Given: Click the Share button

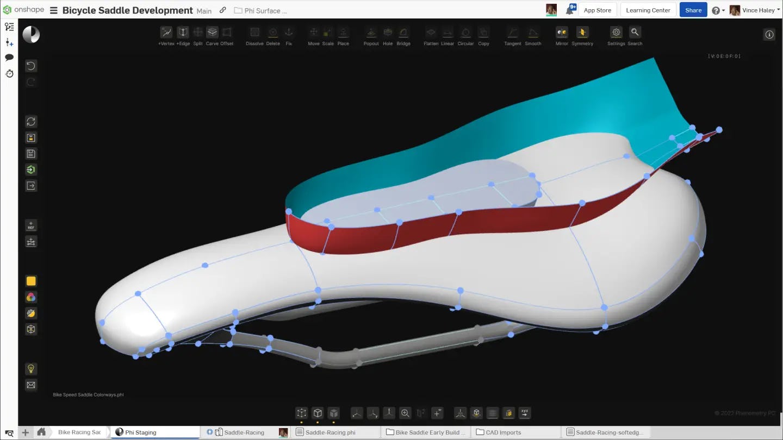Looking at the screenshot, I should coord(693,10).
